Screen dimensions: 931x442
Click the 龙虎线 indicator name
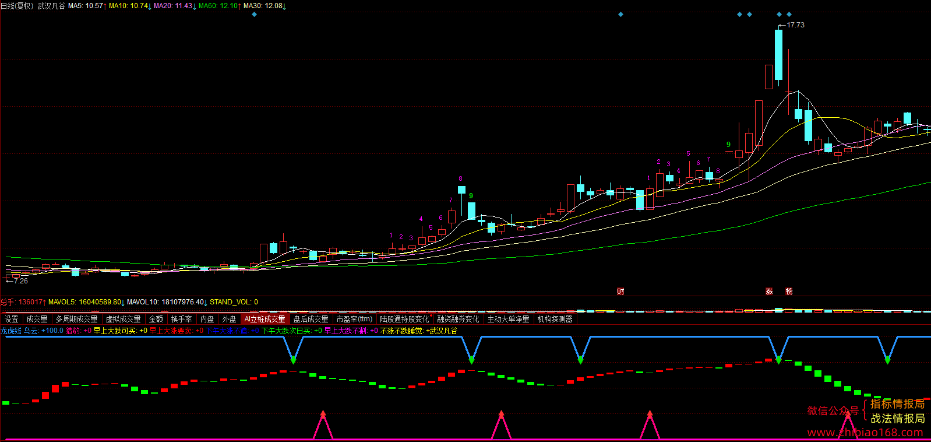[11, 331]
